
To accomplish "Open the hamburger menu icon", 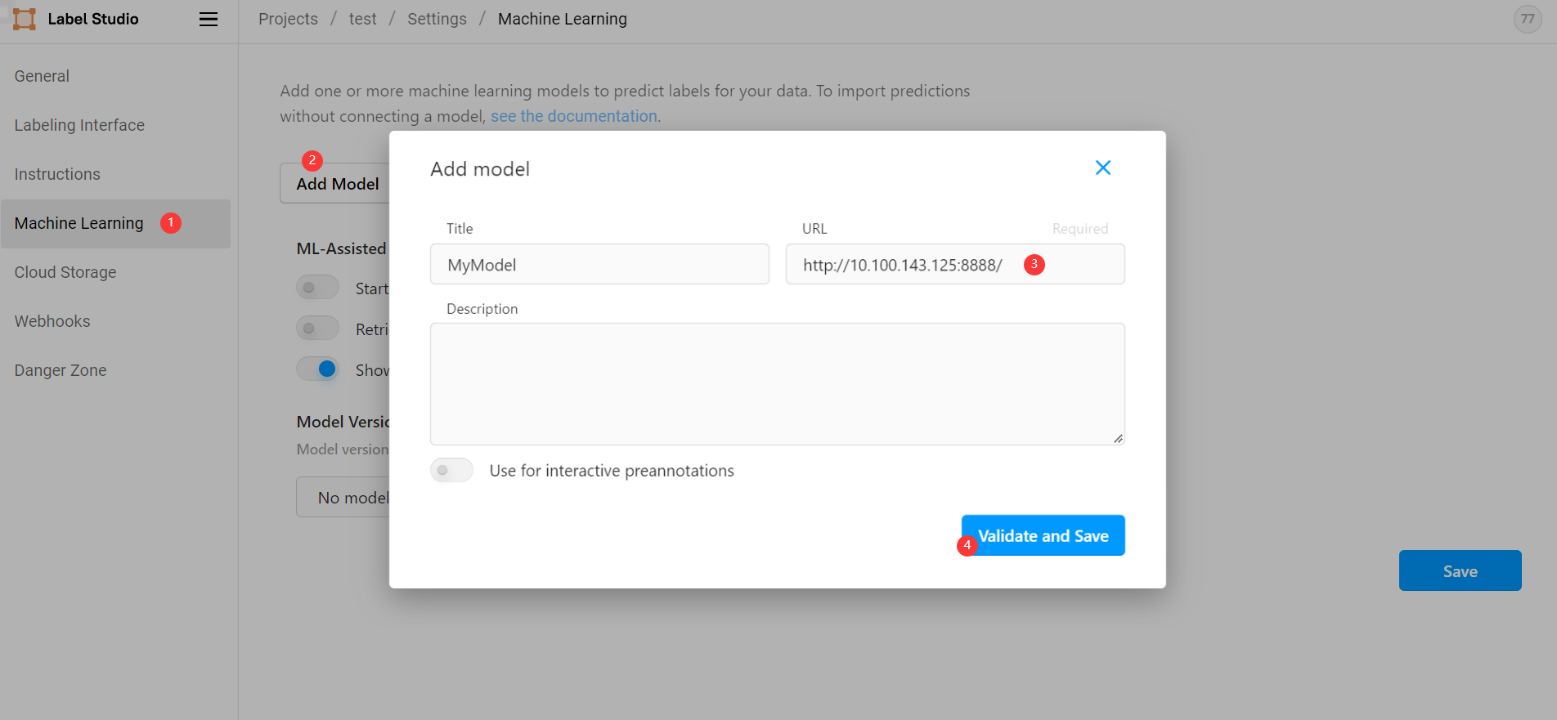I will 209,19.
